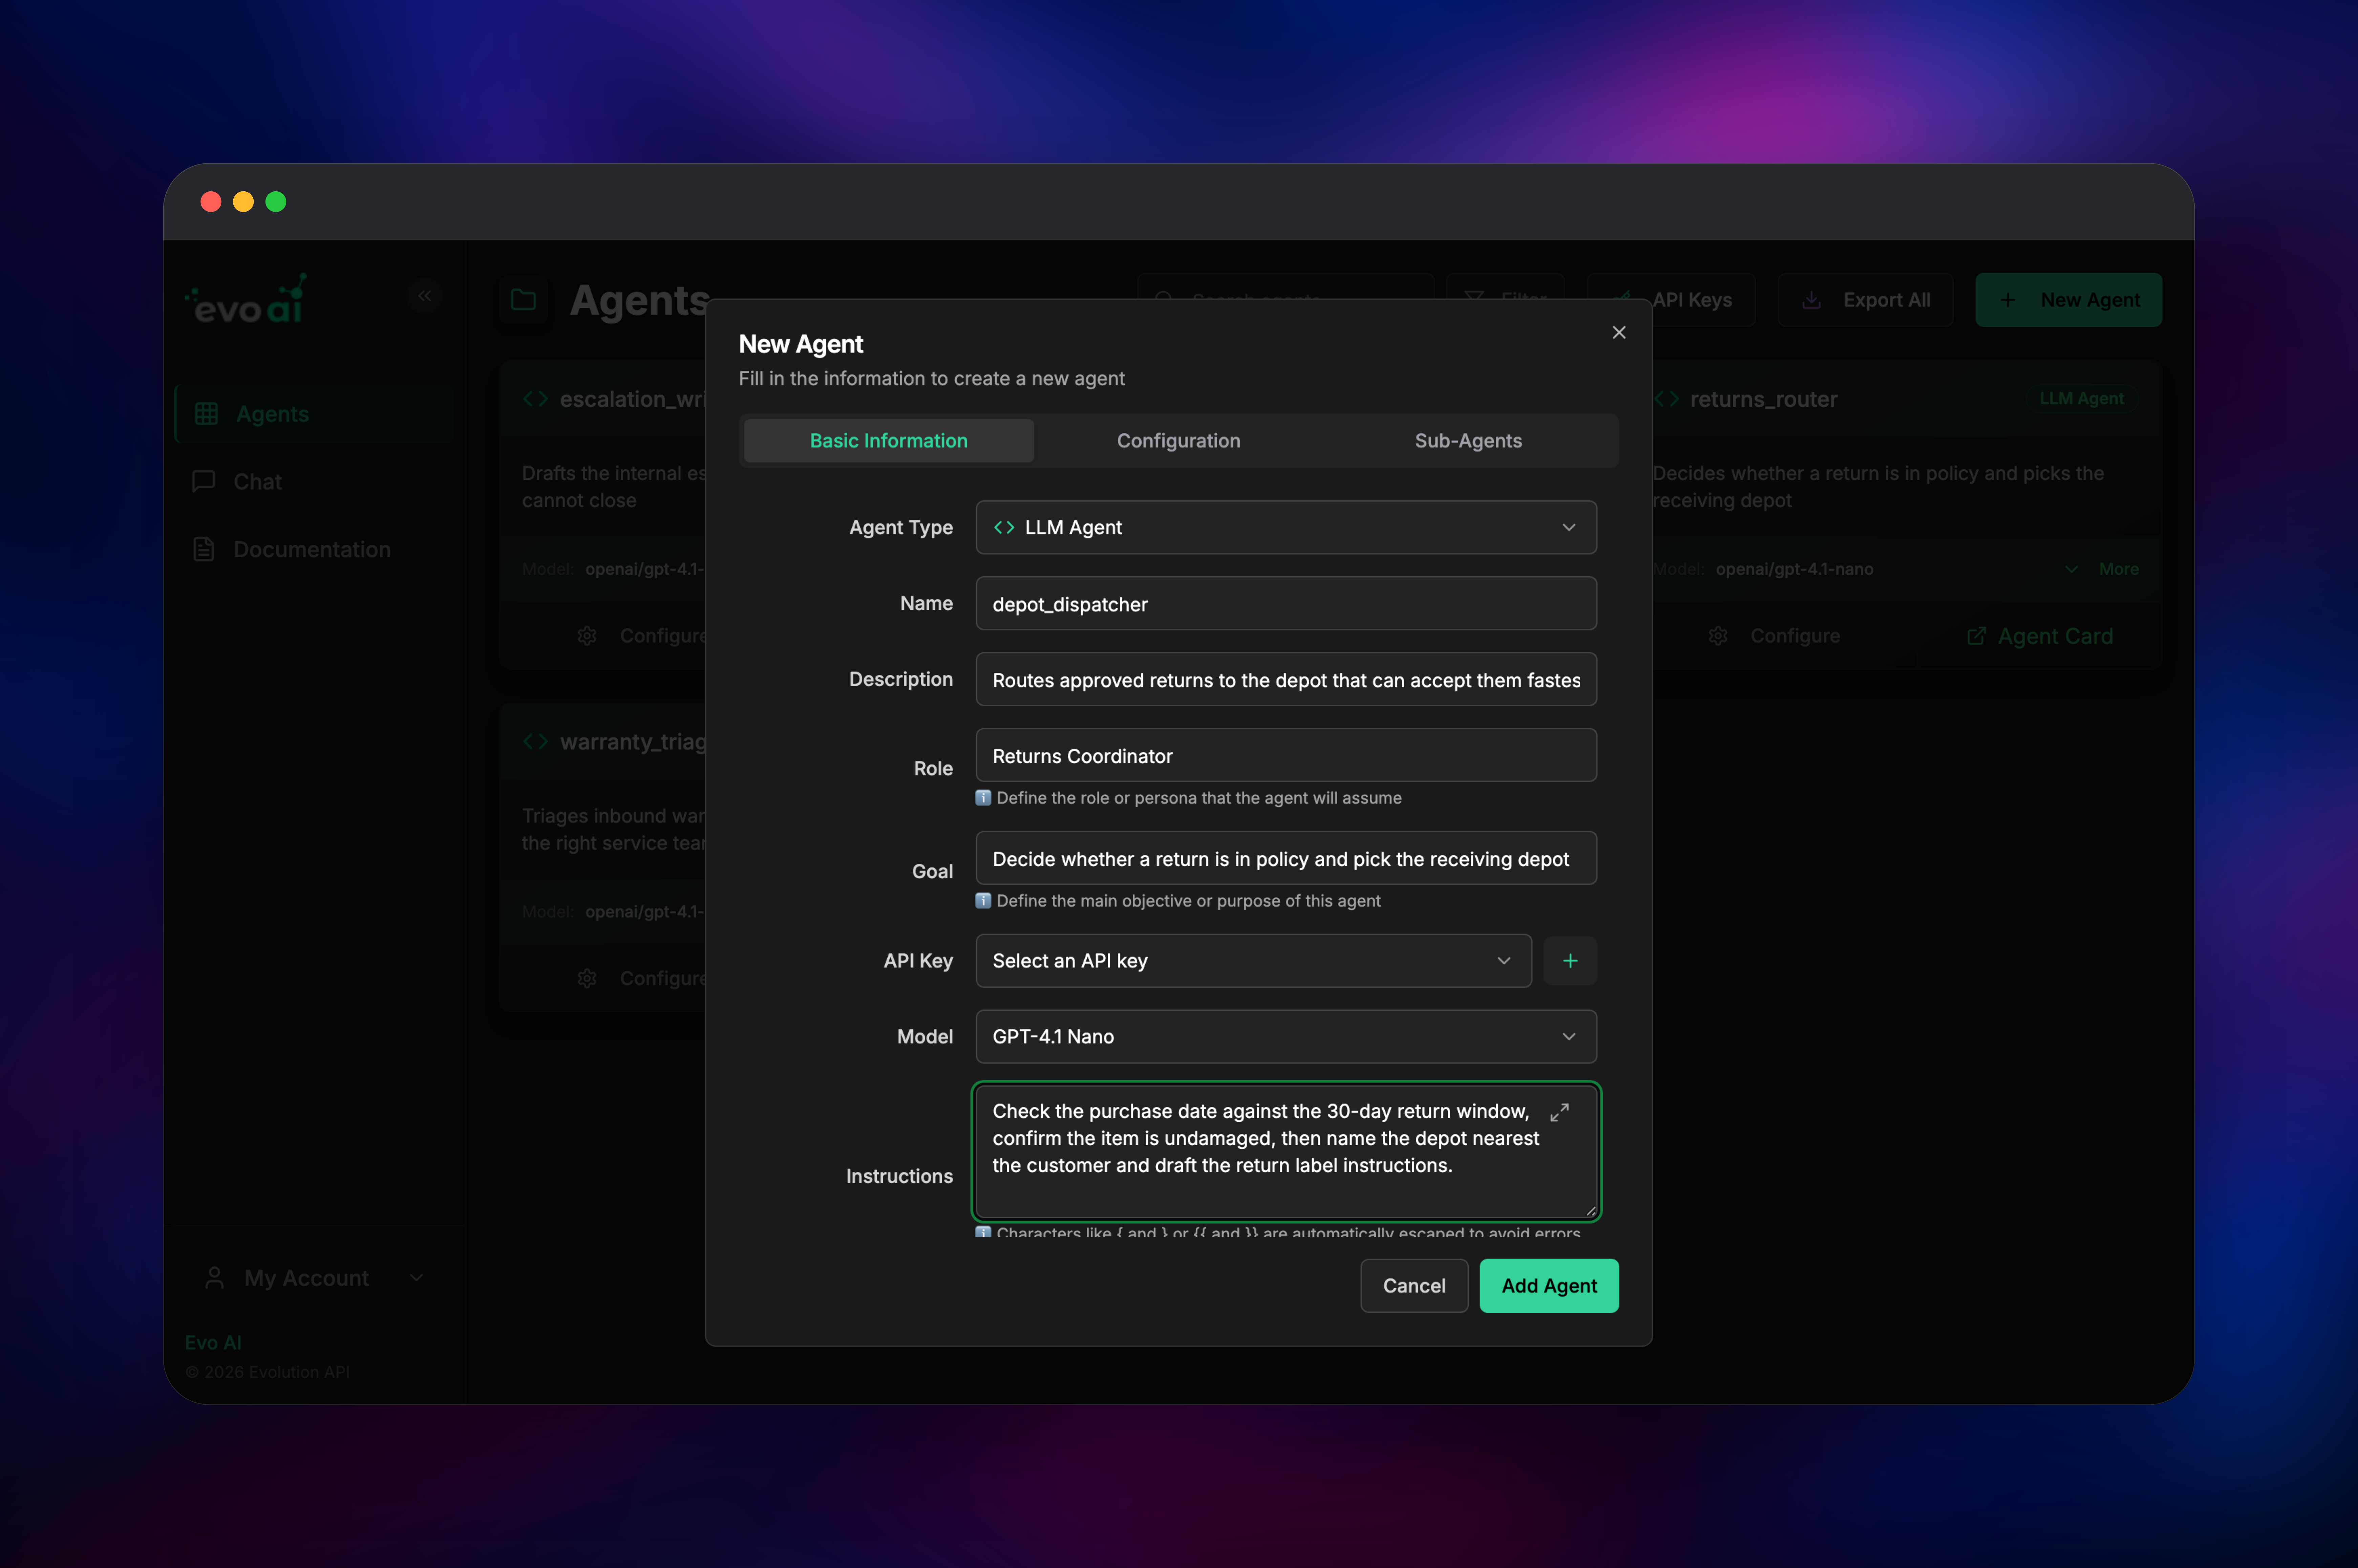Image resolution: width=2358 pixels, height=1568 pixels.
Task: Open the Model dropdown showing GPT-4.1 Nano
Action: (x=1285, y=1037)
